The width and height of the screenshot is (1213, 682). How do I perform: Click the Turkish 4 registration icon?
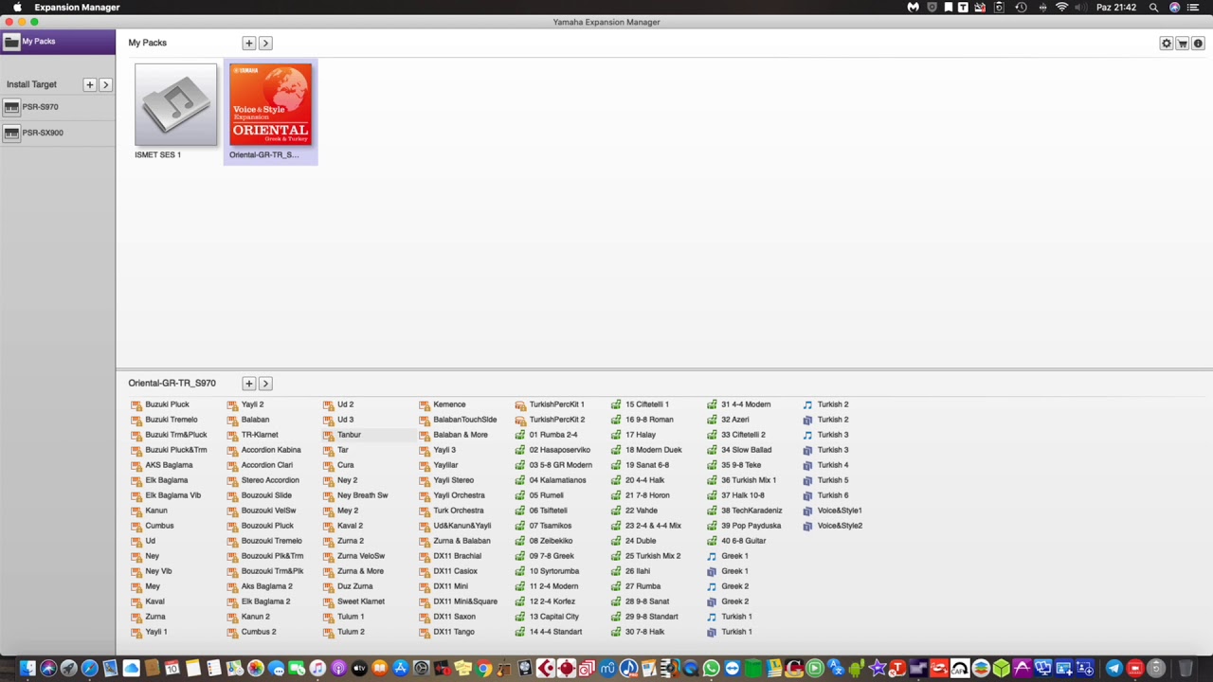(x=807, y=465)
